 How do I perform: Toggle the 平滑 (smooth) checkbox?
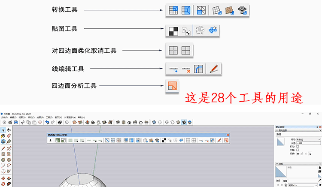click(x=298, y=150)
